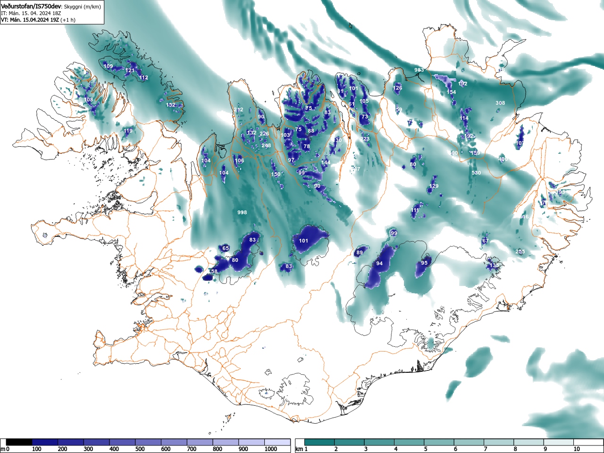This screenshot has width=604, height=453.
Task: Click the title 'Veðurstofan/IS750dev'
Action: 31,7
